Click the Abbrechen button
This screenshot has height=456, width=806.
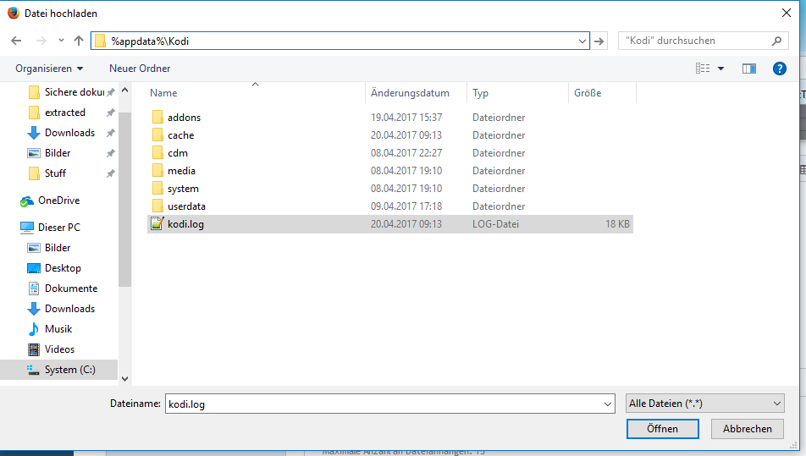click(x=748, y=429)
